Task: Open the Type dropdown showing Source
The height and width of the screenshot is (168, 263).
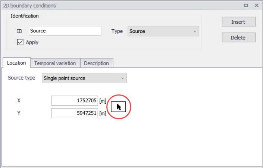Action: click(x=163, y=31)
